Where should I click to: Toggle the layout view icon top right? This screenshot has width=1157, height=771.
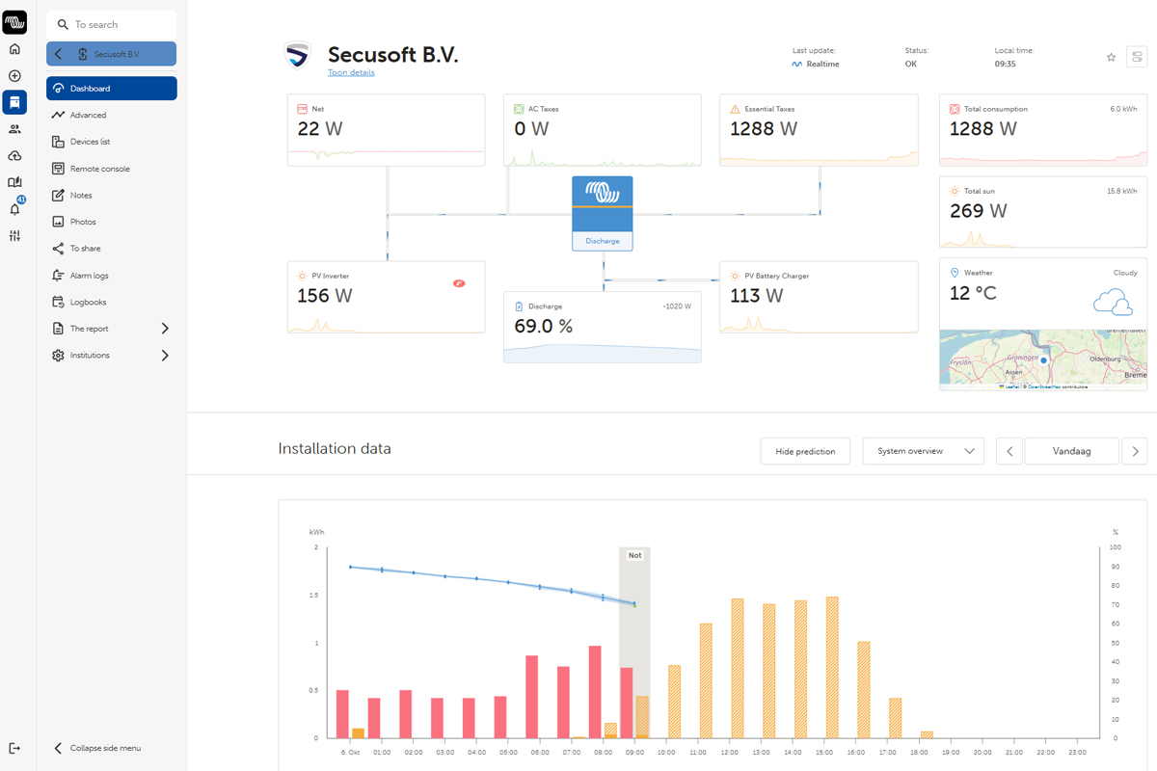point(1137,58)
